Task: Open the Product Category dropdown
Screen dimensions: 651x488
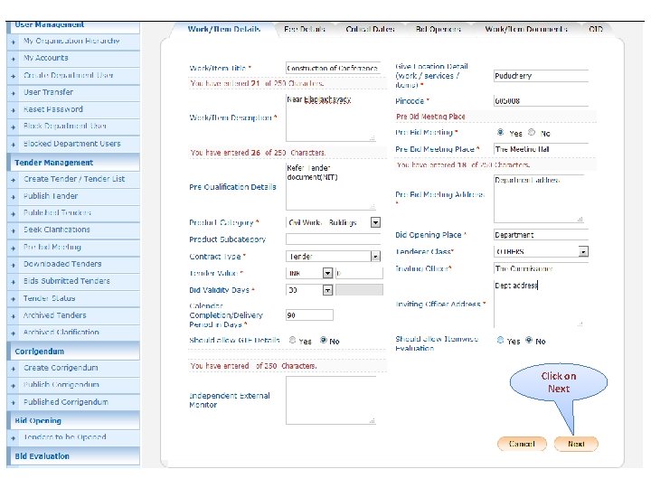Action: tap(375, 223)
